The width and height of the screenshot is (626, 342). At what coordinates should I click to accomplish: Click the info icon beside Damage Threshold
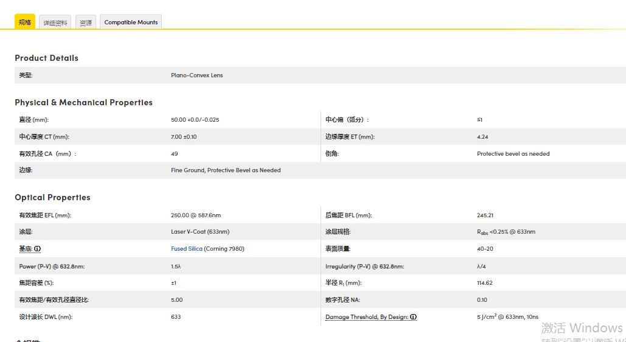(x=413, y=317)
